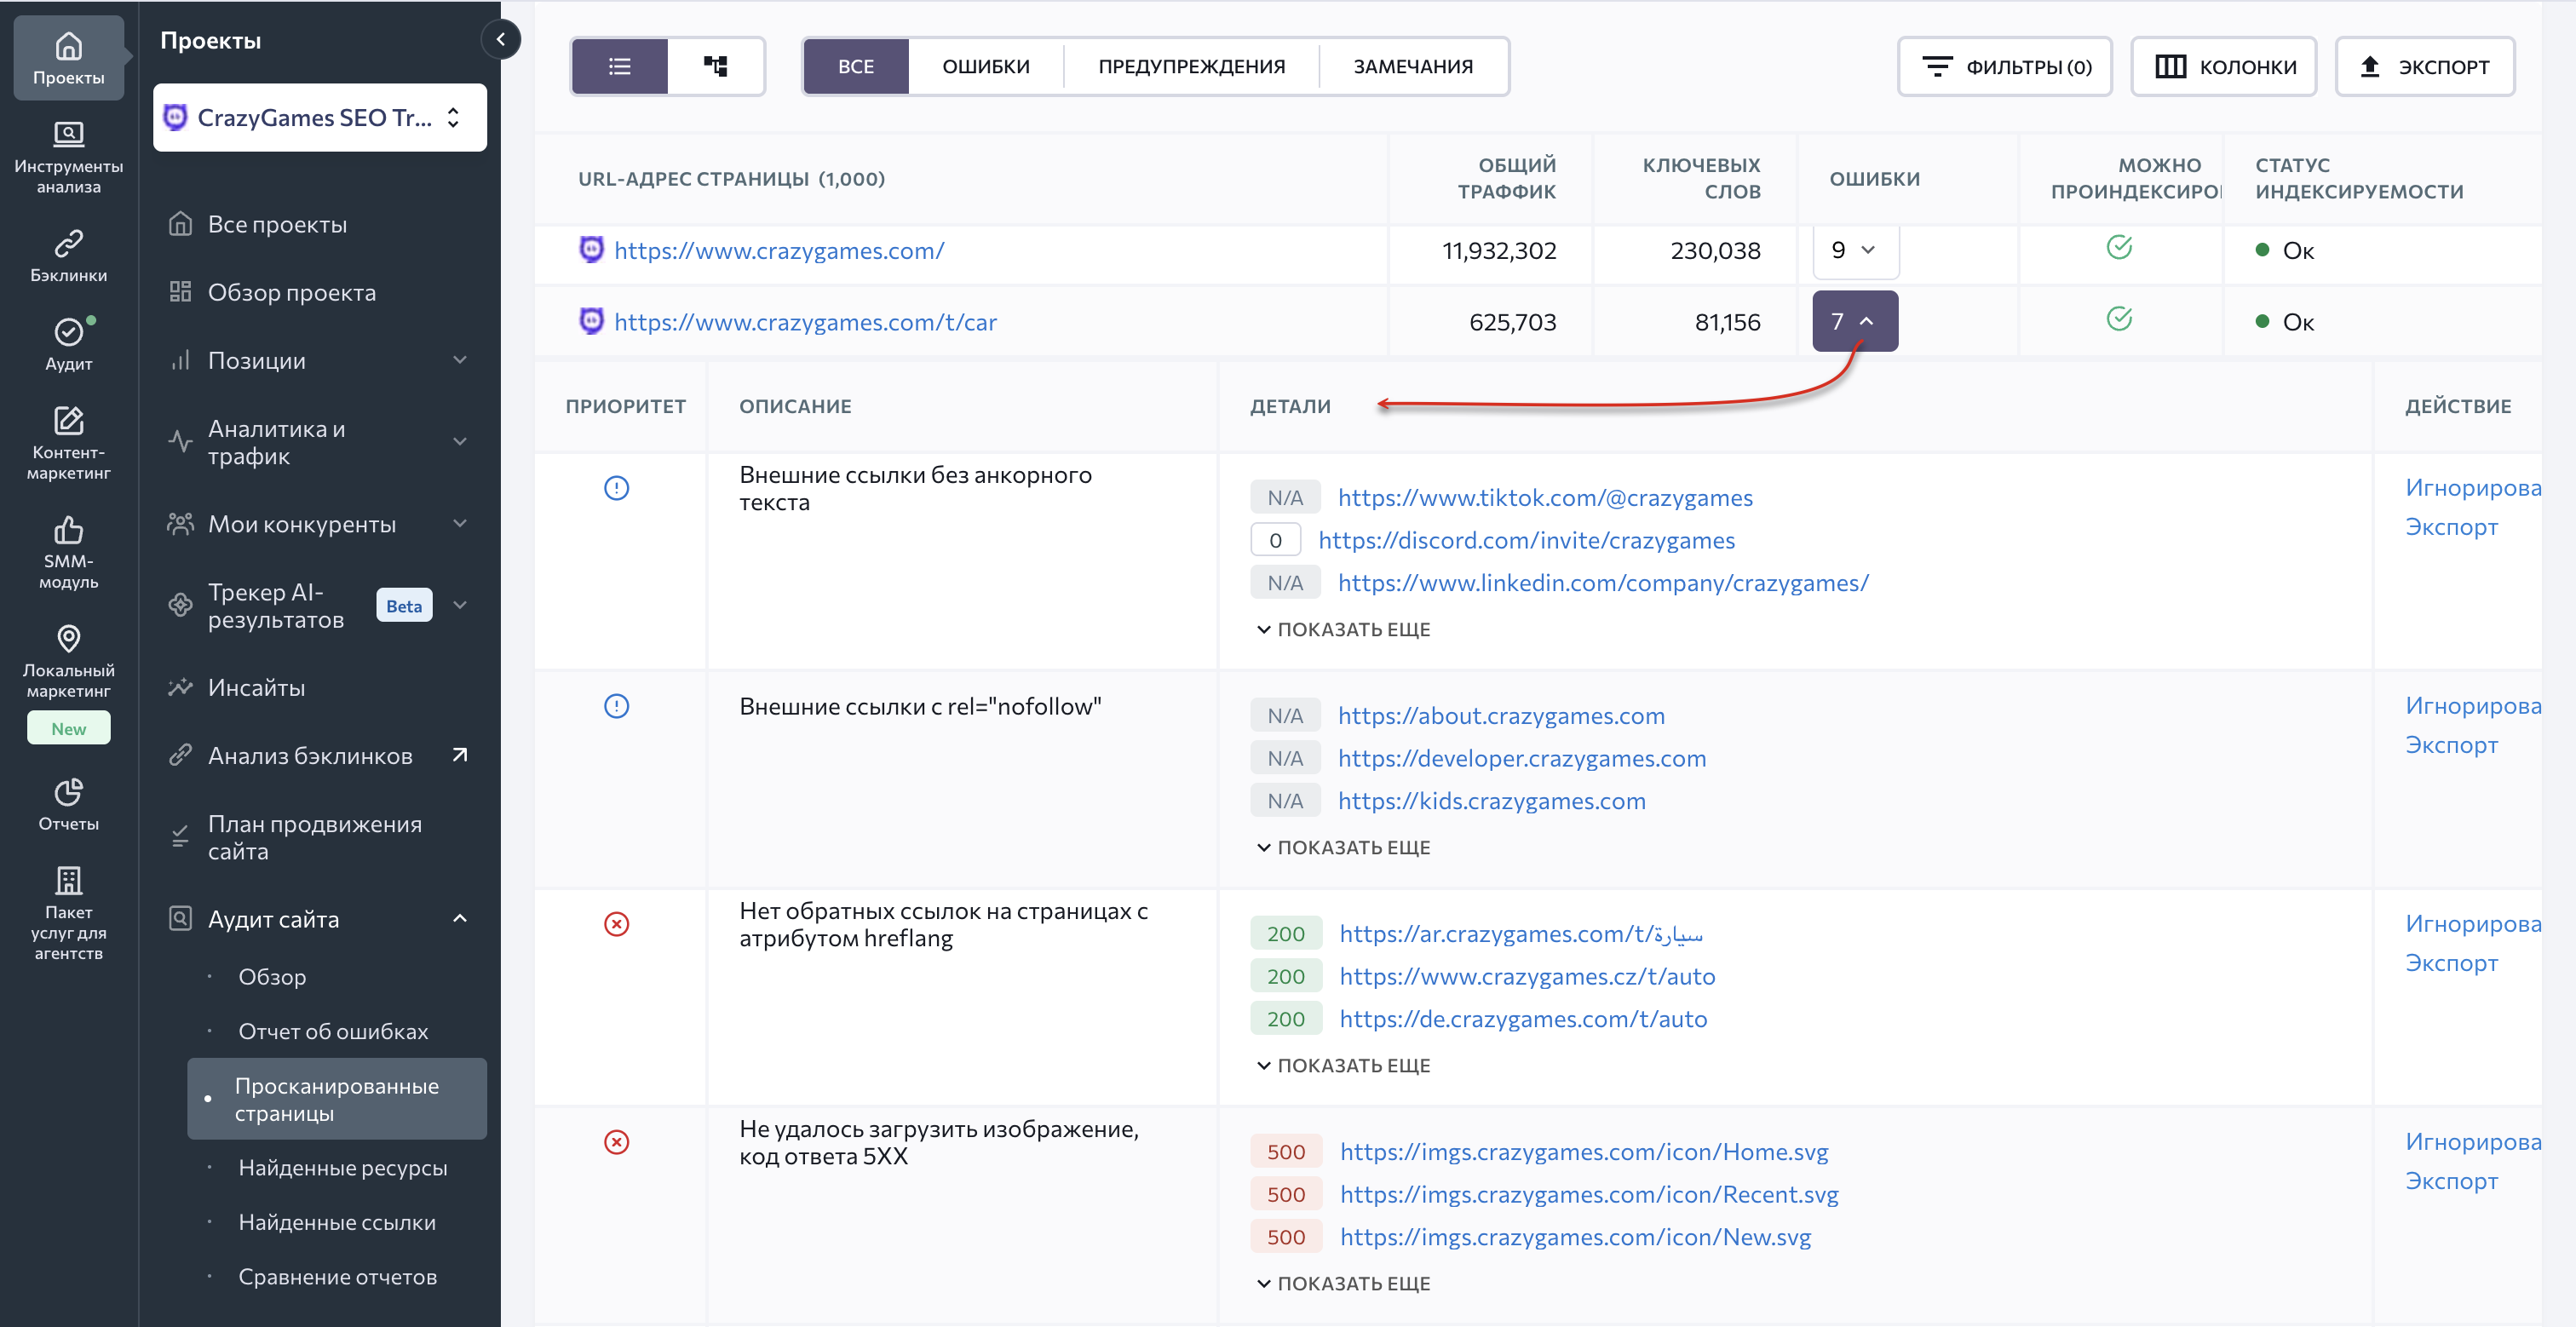Viewport: 2576px width, 1327px height.
Task: Open the discord.com/invite/crazygames link
Action: coord(1526,540)
